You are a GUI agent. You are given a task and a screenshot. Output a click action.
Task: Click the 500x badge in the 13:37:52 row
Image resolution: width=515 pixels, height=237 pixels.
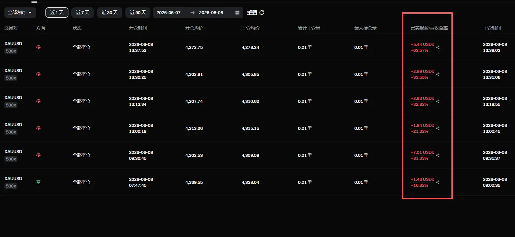click(x=11, y=51)
